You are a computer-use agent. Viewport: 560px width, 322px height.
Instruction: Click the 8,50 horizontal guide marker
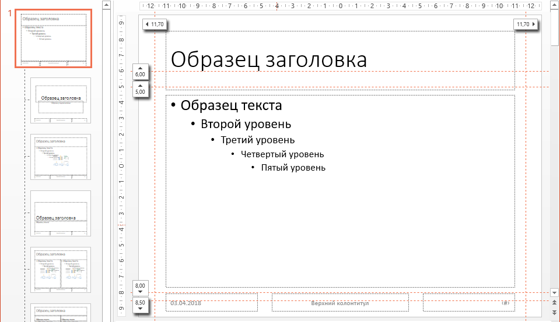[x=141, y=305]
